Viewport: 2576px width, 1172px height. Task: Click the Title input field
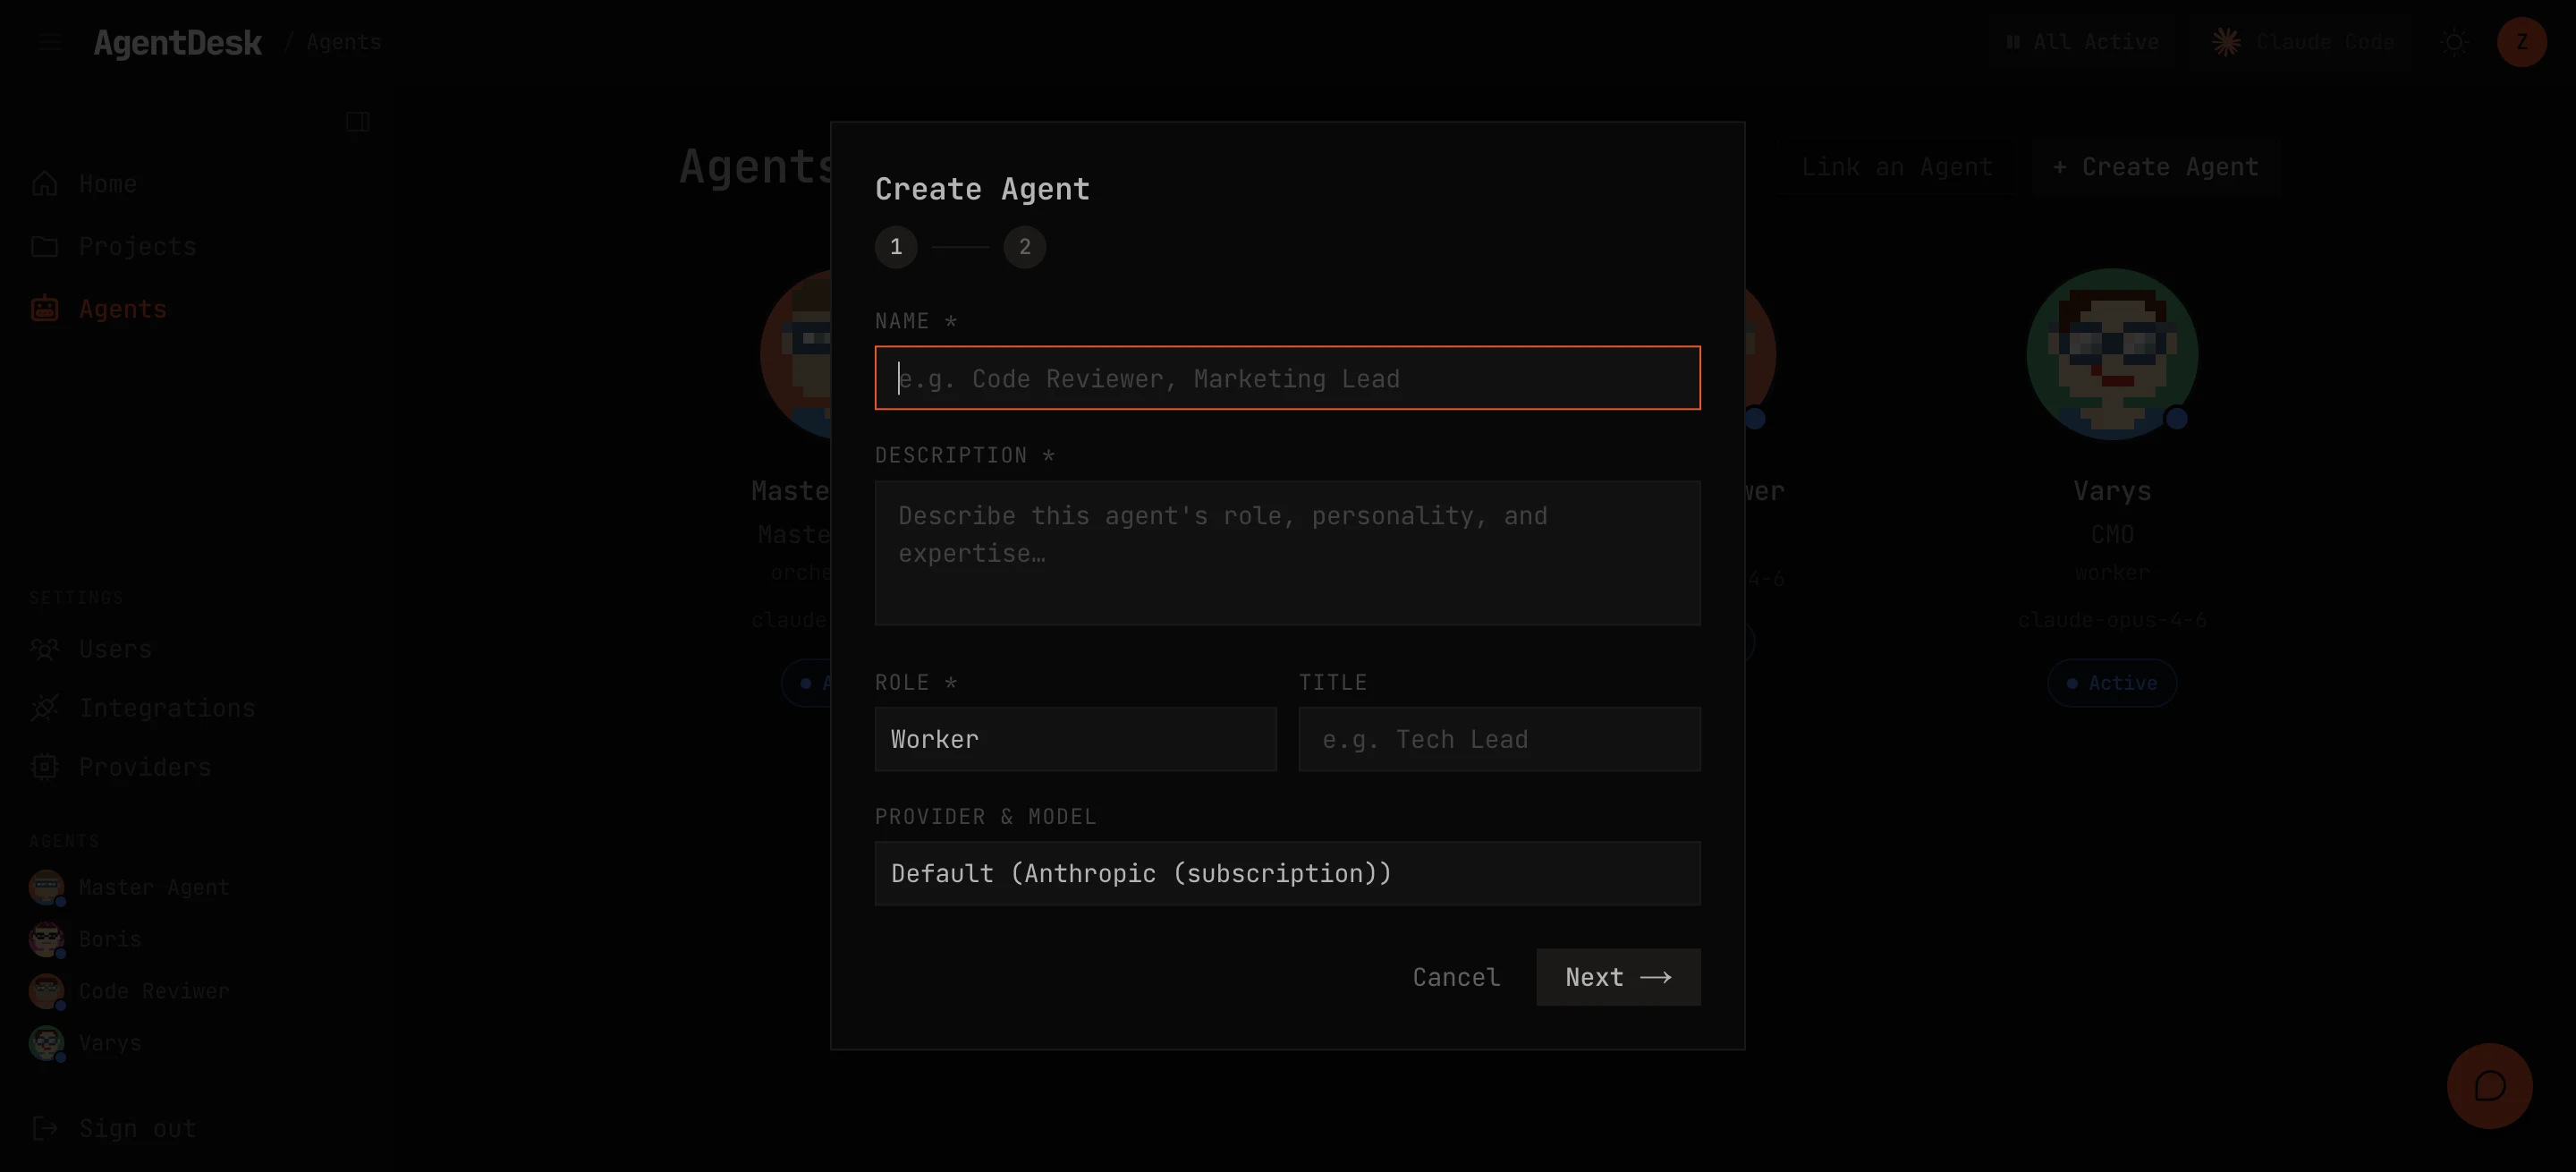pos(1499,739)
